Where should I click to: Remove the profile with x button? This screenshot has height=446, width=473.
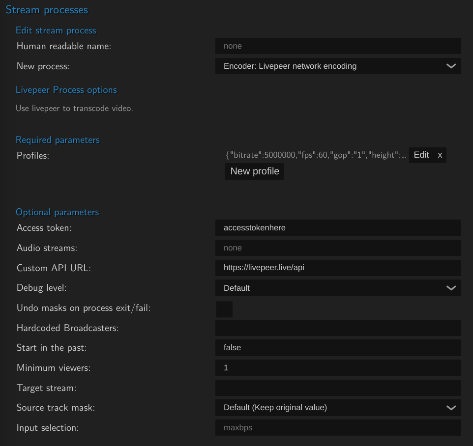tap(440, 155)
